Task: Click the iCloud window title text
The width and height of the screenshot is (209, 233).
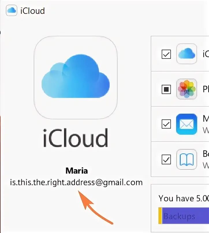Action: (x=33, y=11)
